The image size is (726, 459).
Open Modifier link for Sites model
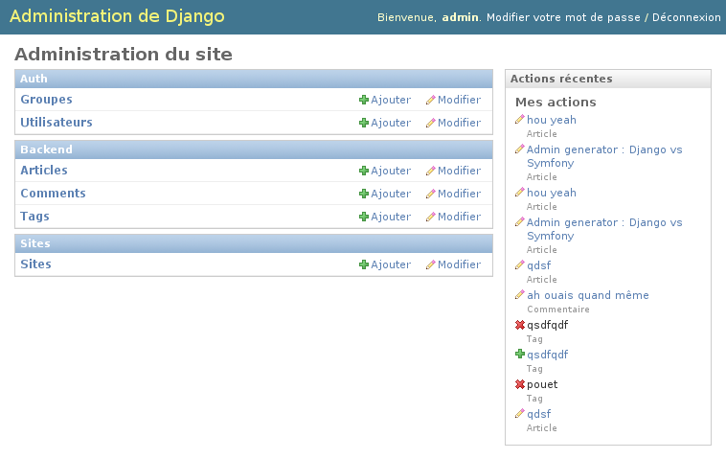click(460, 264)
